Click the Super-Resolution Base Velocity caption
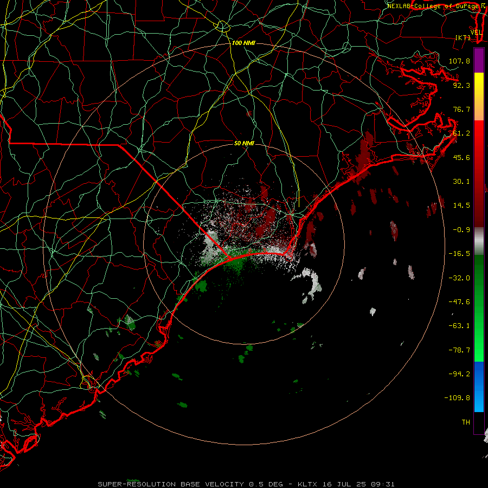Image resolution: width=488 pixels, height=488 pixels. [246, 484]
